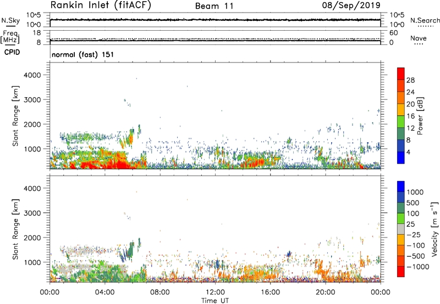Click the 'Velocity [m s⁻¹]' colorbar label
The height and width of the screenshot is (304, 440).
[x=435, y=229]
